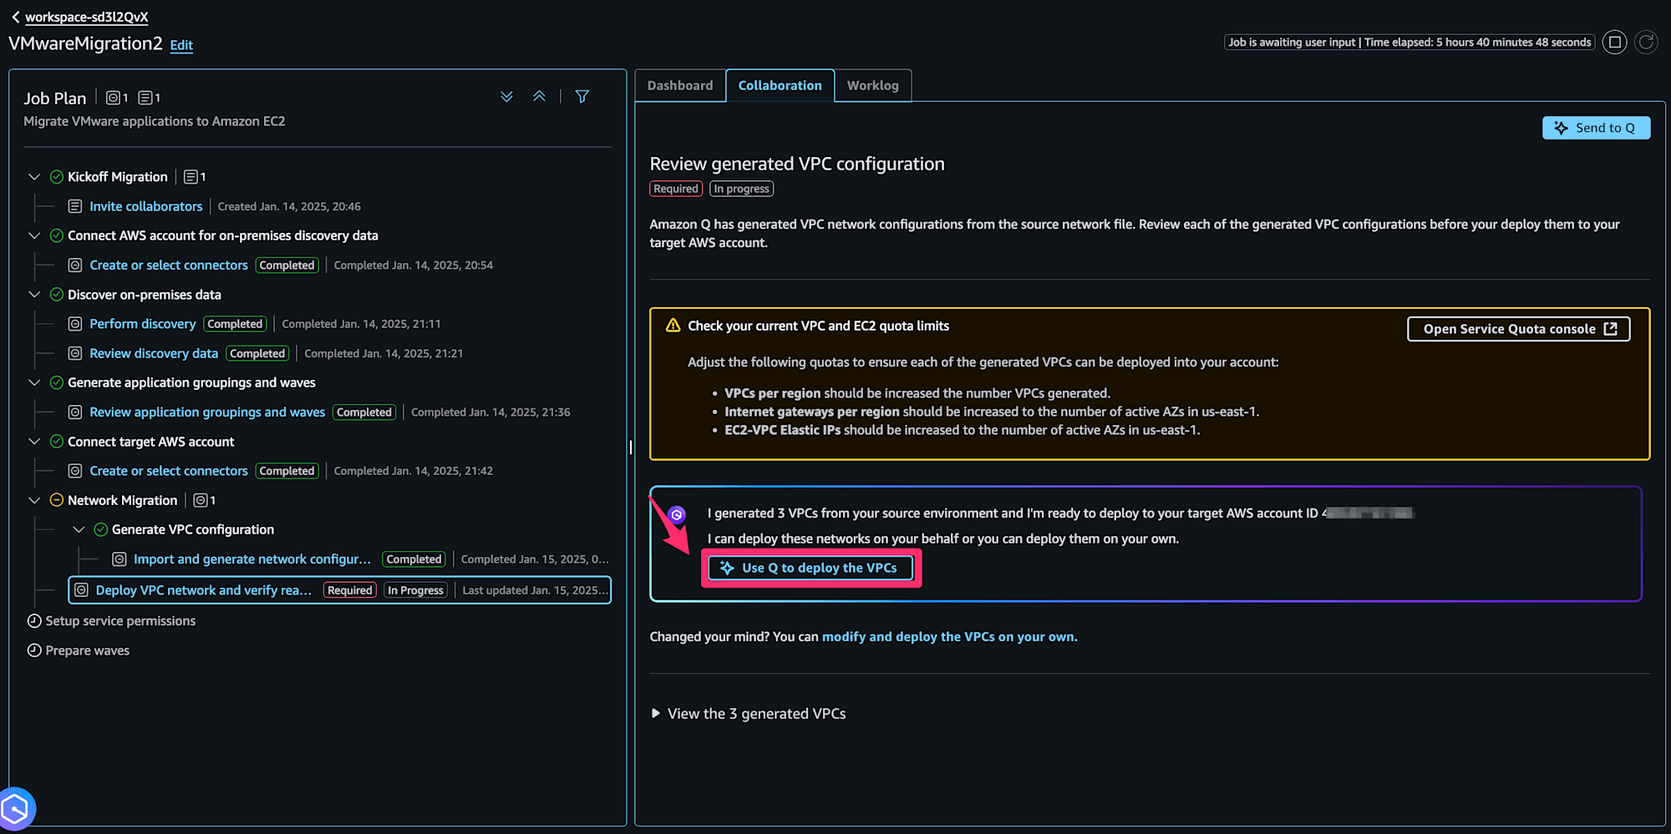This screenshot has width=1671, height=834.
Task: Collapse the Network Migration section
Action: point(34,500)
